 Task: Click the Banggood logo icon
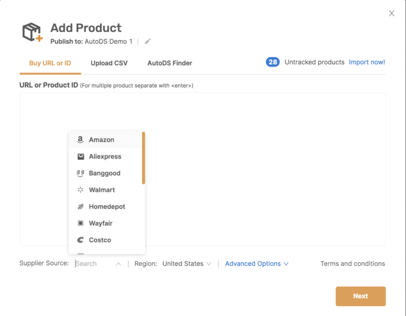[x=80, y=173]
